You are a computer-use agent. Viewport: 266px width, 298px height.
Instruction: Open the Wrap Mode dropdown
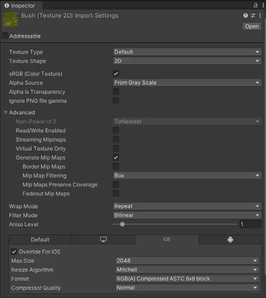tap(187, 206)
